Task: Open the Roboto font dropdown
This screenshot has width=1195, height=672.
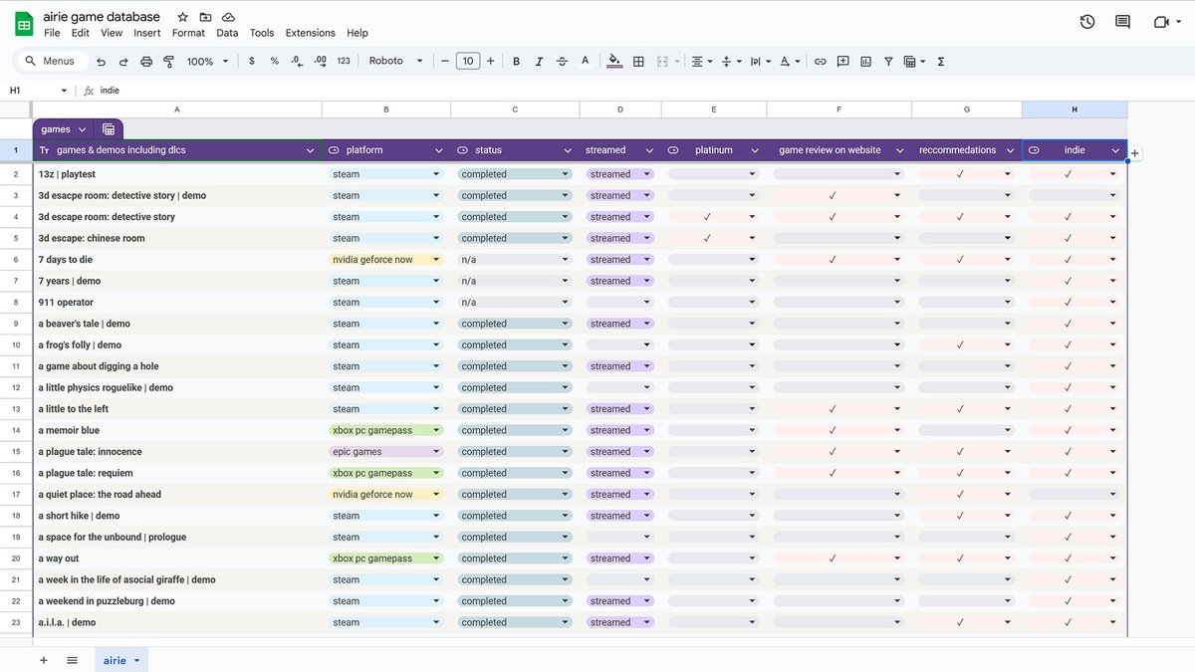Action: (x=395, y=62)
